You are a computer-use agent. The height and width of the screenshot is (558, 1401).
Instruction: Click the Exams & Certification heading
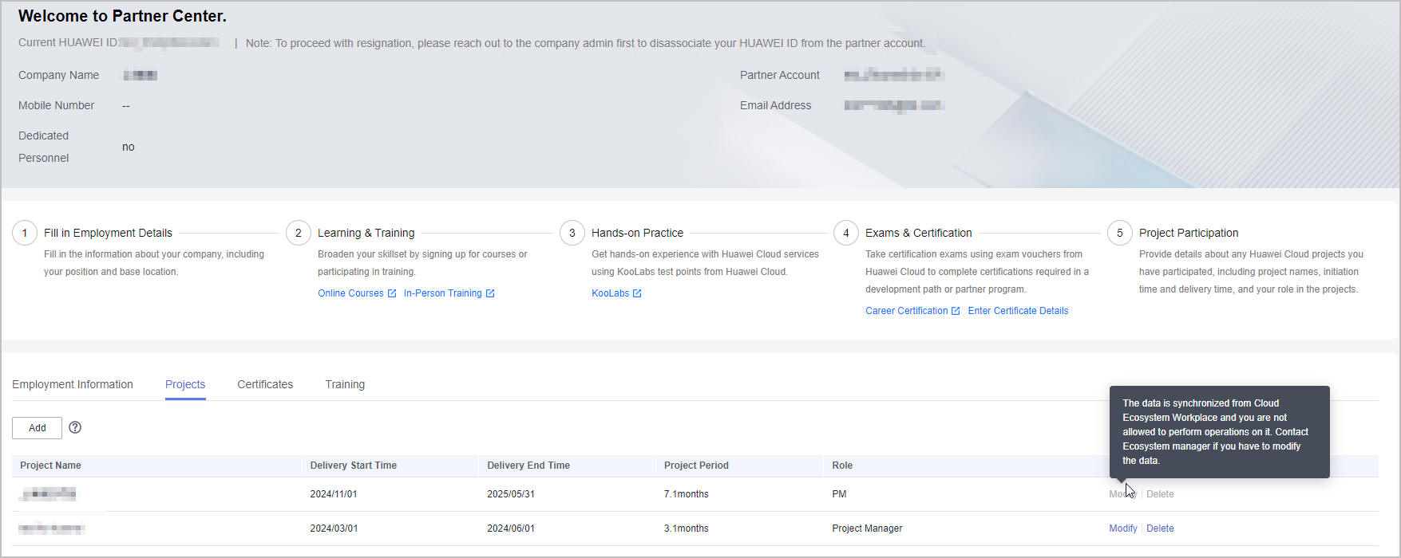918,233
